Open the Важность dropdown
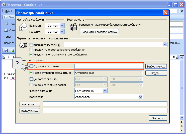Viewport: 186px width, 134px height. coord(62,26)
